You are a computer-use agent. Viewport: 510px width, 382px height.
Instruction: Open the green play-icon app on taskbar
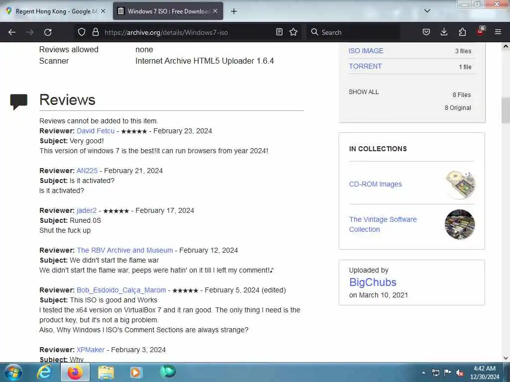pos(167,372)
